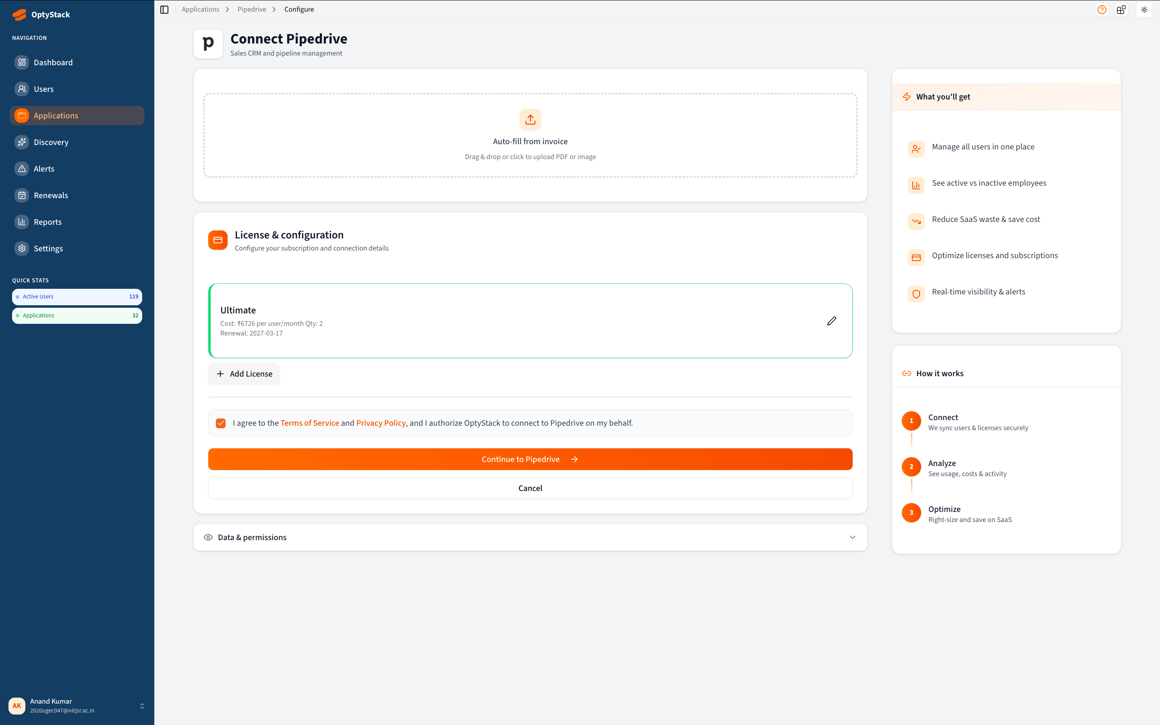Select Applications in the sidebar
The width and height of the screenshot is (1160, 725).
(x=77, y=116)
